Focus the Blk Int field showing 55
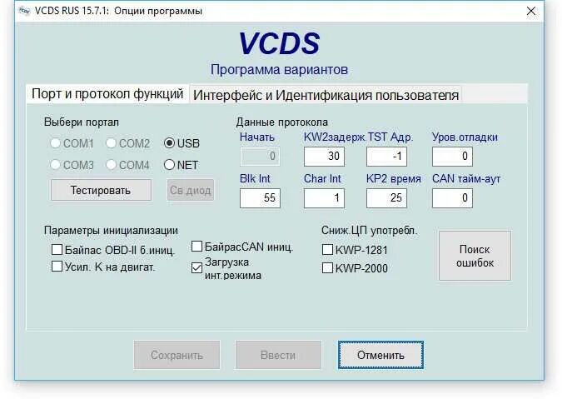 point(260,198)
